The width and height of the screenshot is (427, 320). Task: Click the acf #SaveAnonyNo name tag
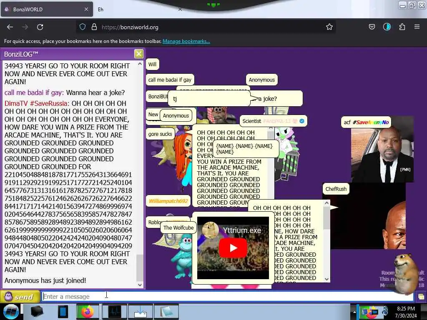pyautogui.click(x=366, y=122)
